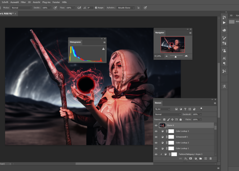Toggle lock all padlock in Fixieren
239x171 pixels.
click(x=181, y=120)
